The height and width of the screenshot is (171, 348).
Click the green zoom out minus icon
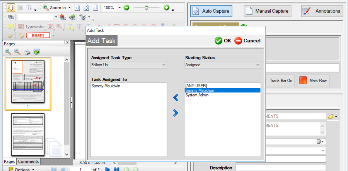pos(126,8)
